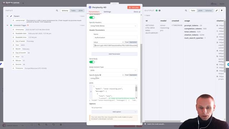The height and width of the screenshot is (129, 229).
Task: Click the Schedule Trigger node icon
Action: (x=11, y=25)
